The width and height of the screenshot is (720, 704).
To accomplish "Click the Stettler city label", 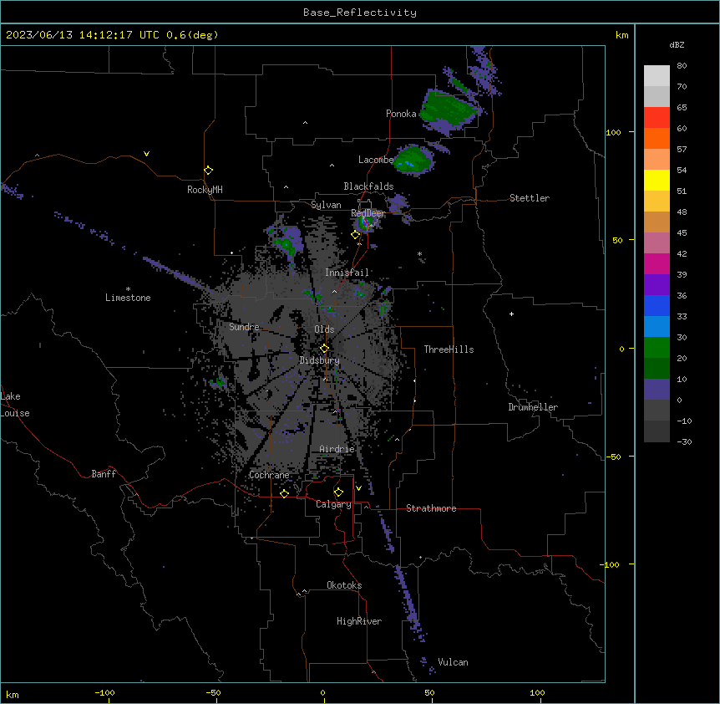I will (530, 198).
